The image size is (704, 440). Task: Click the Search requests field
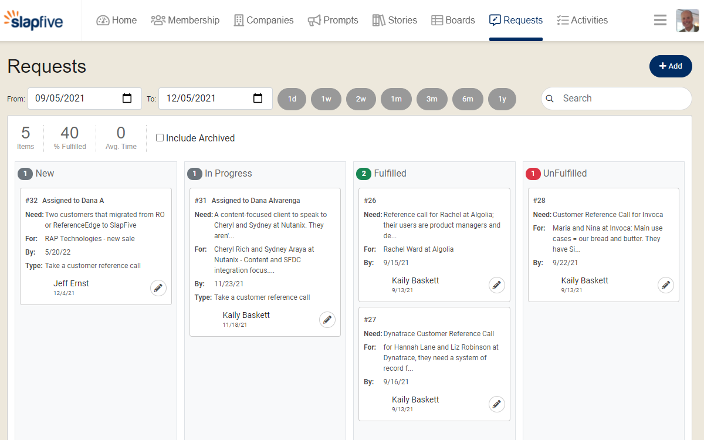[617, 99]
